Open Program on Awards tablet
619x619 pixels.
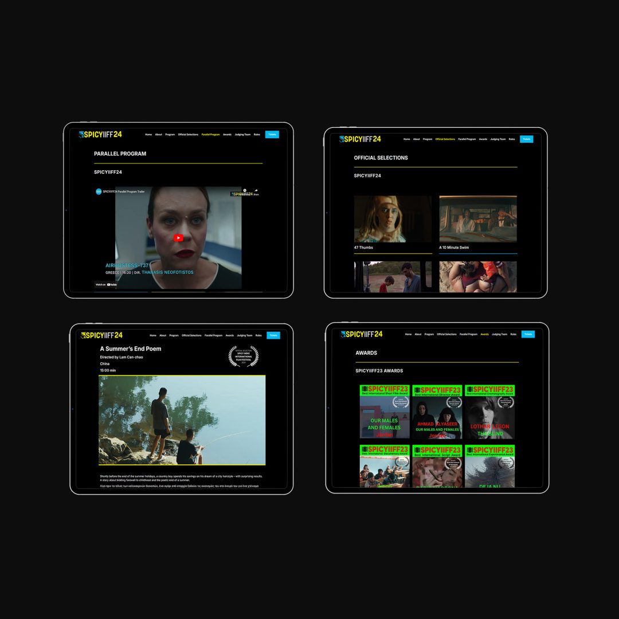coord(429,334)
